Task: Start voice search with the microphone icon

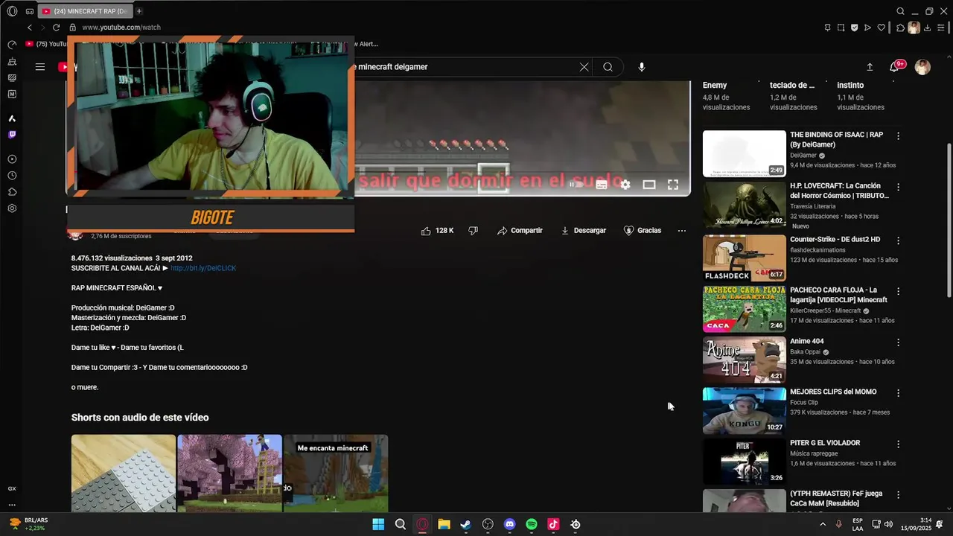Action: point(642,67)
